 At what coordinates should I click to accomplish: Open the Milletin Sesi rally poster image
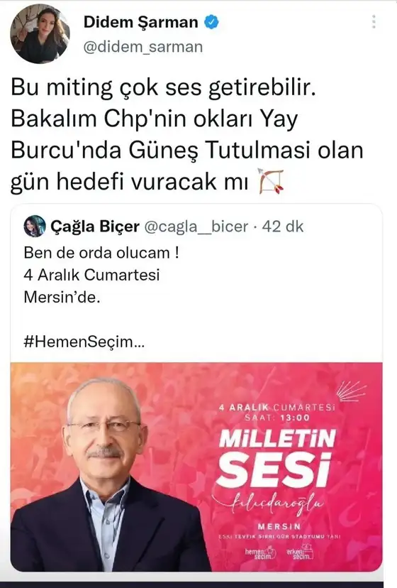196,467
